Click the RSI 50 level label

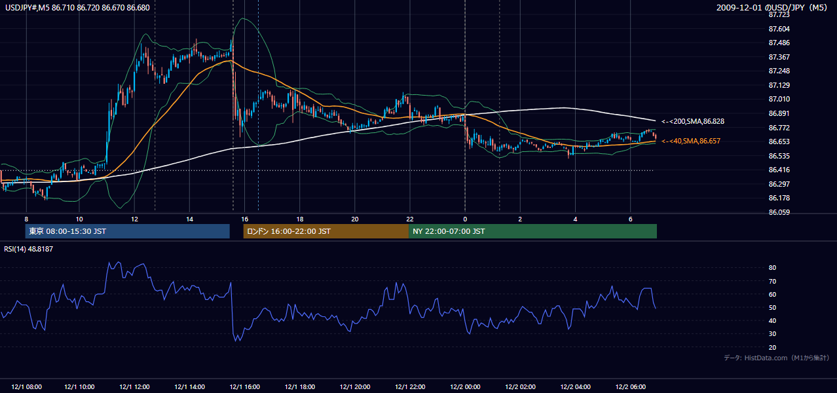coord(773,307)
